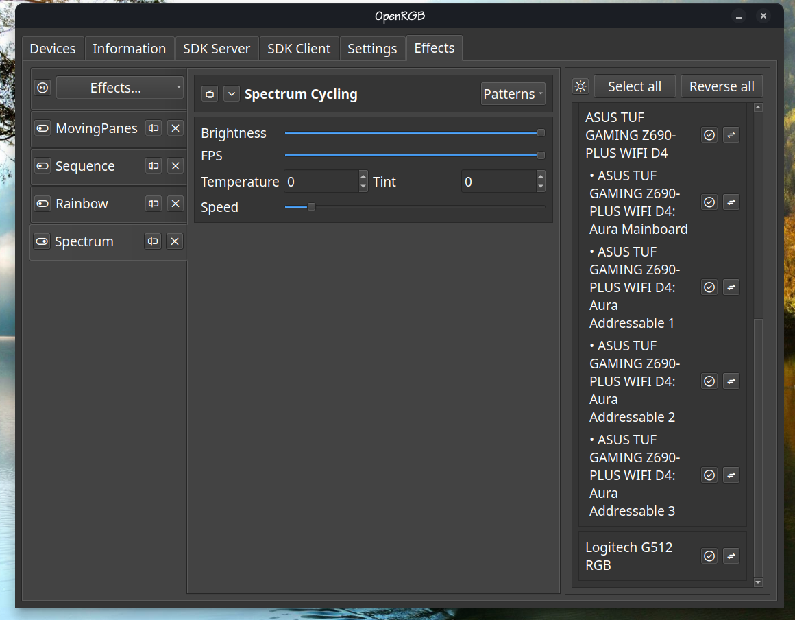795x620 pixels.
Task: Click the start/stop all effects icon
Action: pos(42,88)
